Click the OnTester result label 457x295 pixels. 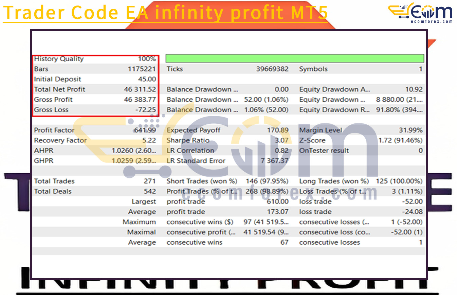click(x=324, y=151)
